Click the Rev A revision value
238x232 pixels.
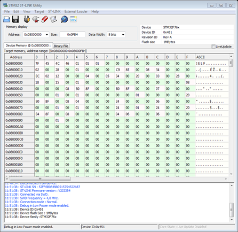pos(168,37)
